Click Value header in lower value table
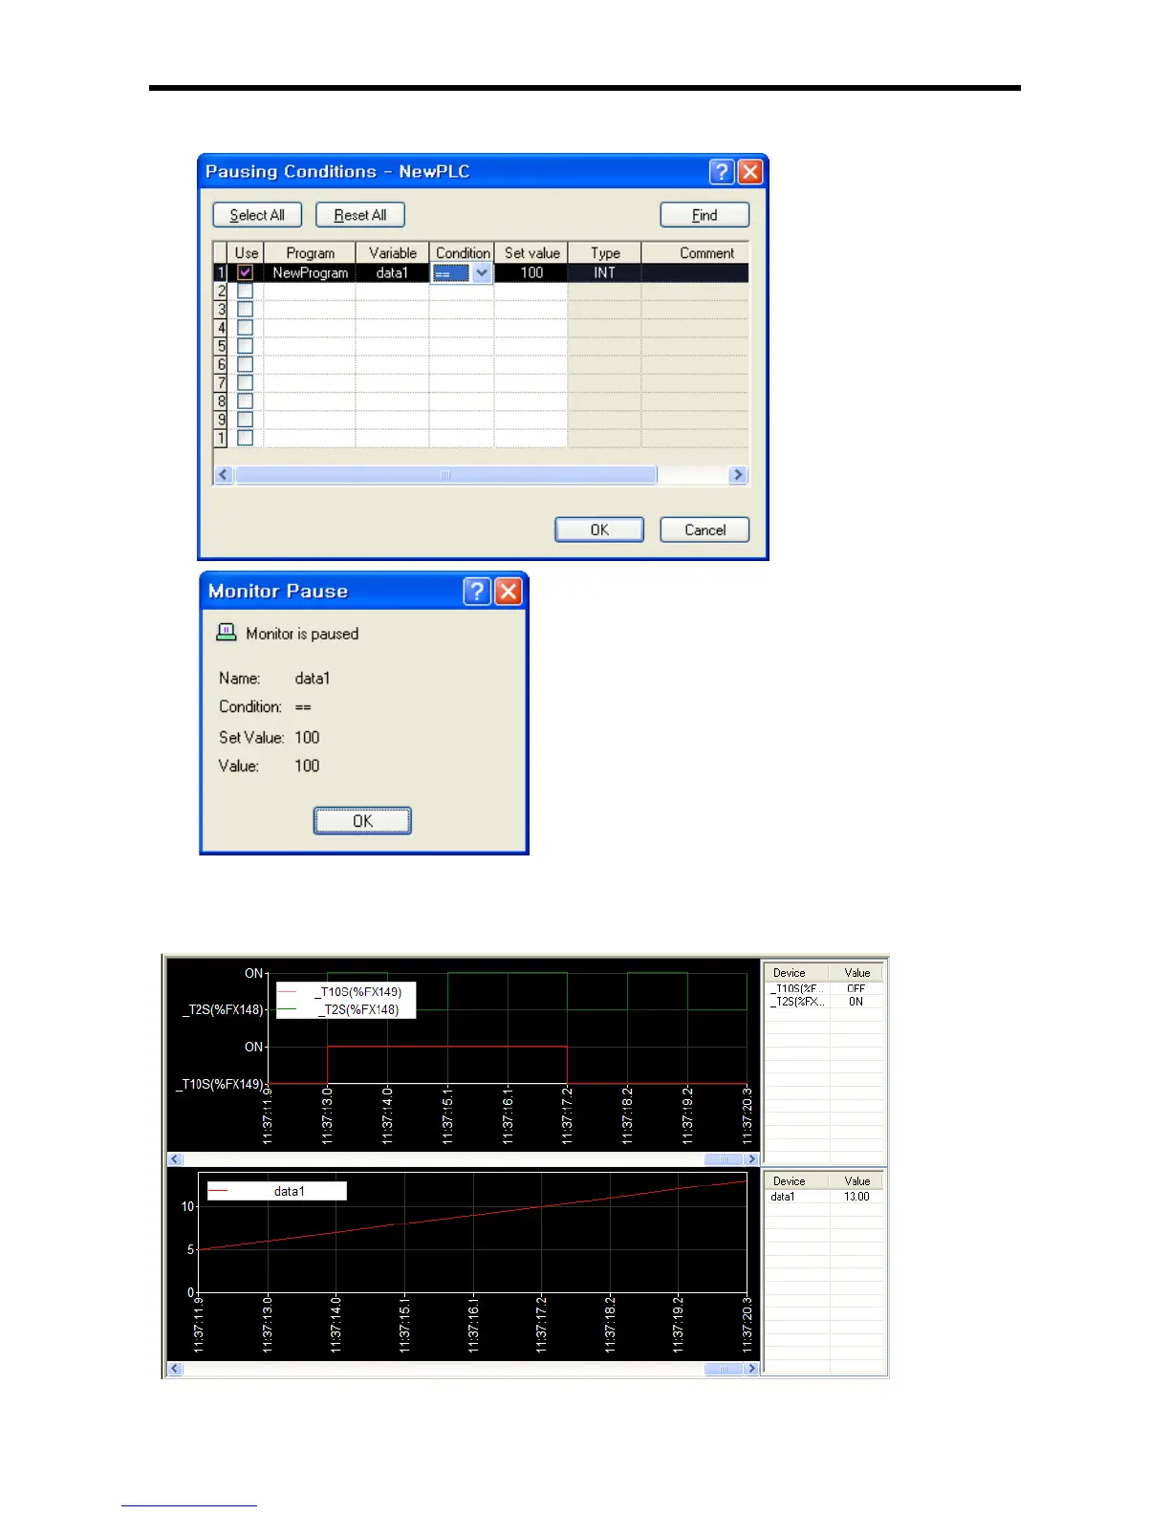The width and height of the screenshot is (1170, 1514). pyautogui.click(x=856, y=1180)
